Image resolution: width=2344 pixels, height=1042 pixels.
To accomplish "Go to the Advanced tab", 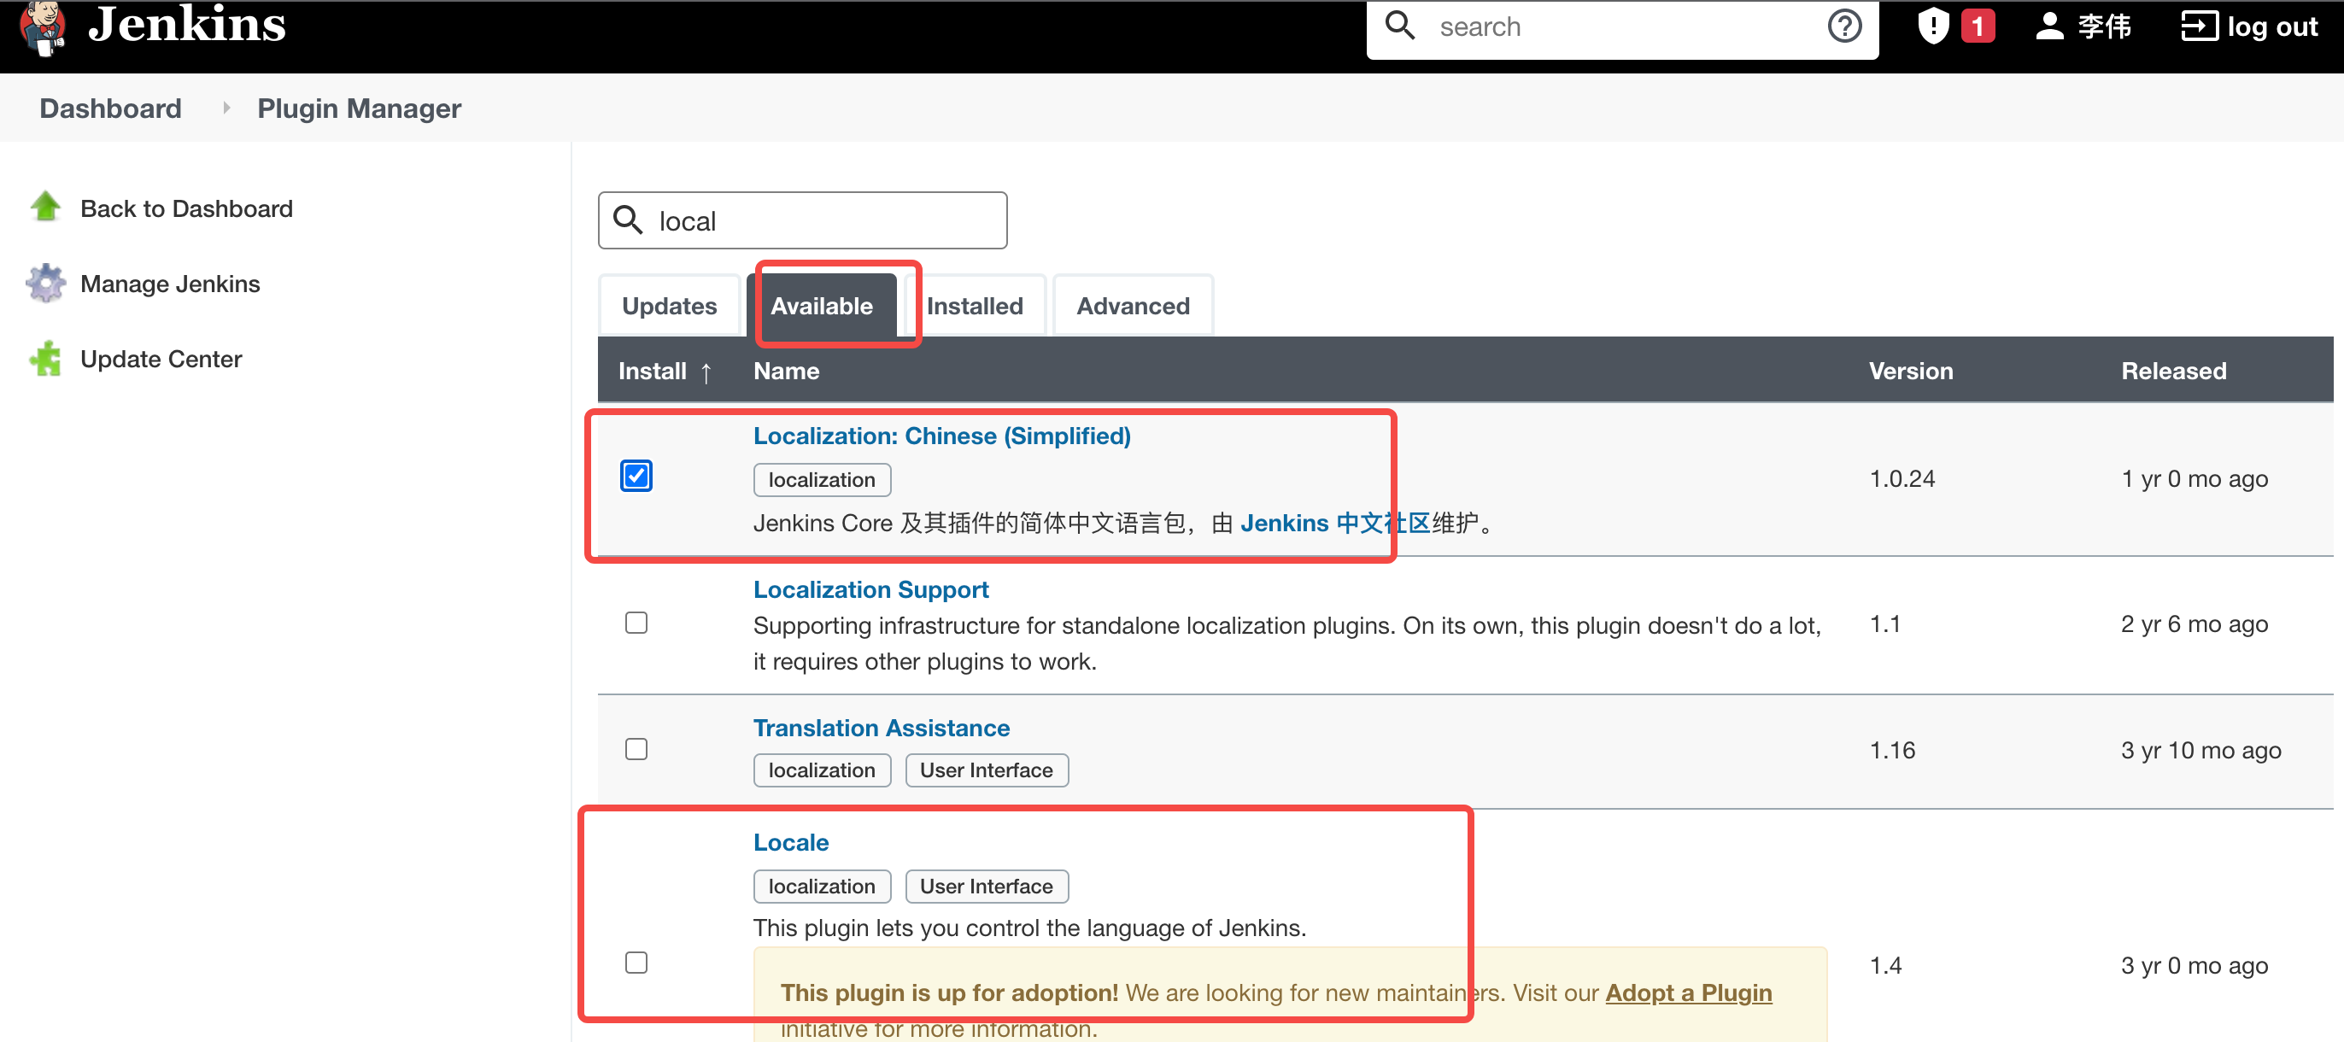I will coord(1133,306).
